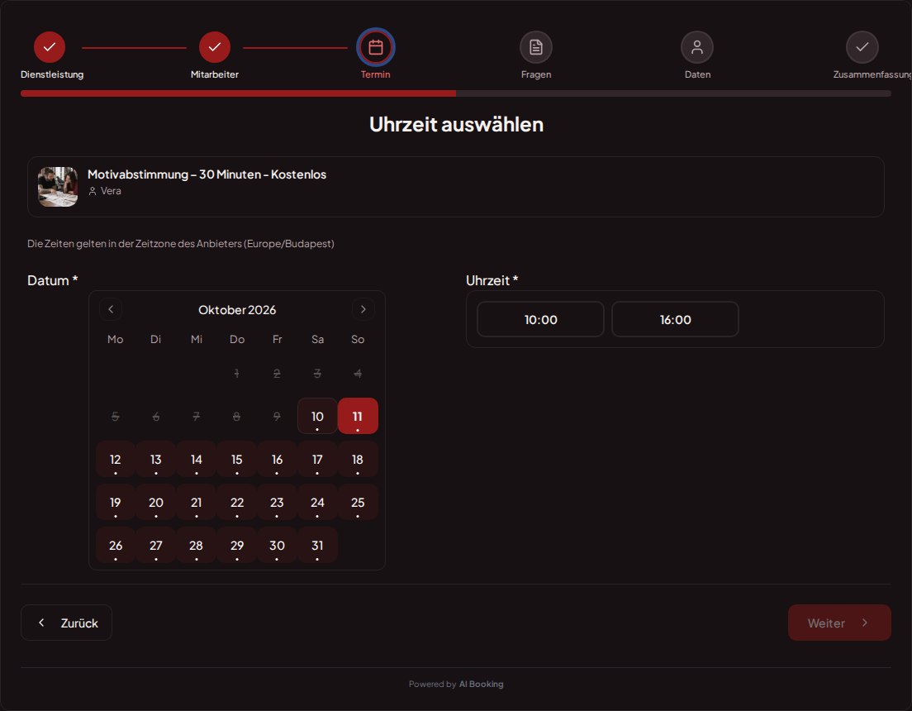Choose October 24 as the date
912x711 pixels.
(317, 503)
